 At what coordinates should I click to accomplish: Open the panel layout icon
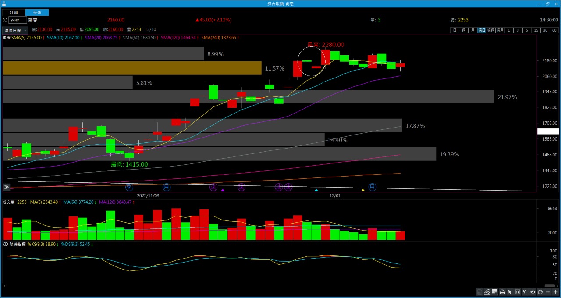point(518,292)
